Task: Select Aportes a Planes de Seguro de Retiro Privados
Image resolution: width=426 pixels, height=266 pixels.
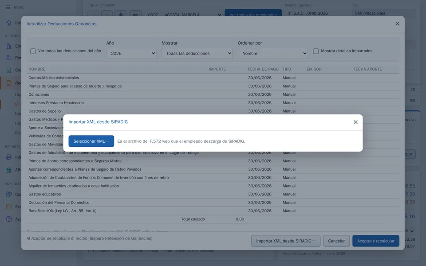Action: 213,169
